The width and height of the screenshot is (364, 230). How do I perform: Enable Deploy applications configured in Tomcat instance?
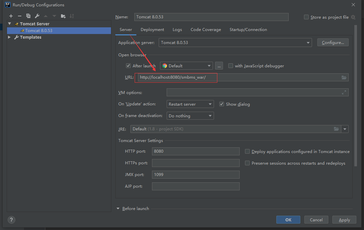click(247, 151)
